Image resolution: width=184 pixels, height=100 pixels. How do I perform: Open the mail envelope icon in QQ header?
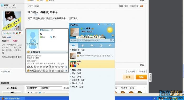tap(89, 35)
